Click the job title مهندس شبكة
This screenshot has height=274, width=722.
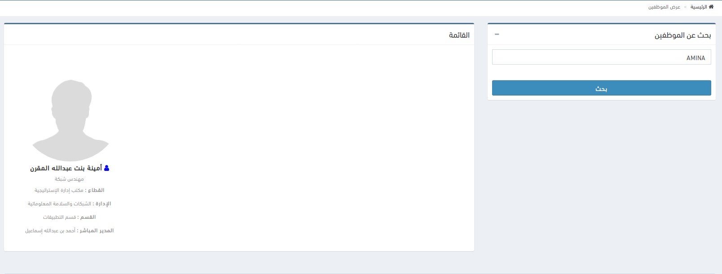[x=69, y=179]
